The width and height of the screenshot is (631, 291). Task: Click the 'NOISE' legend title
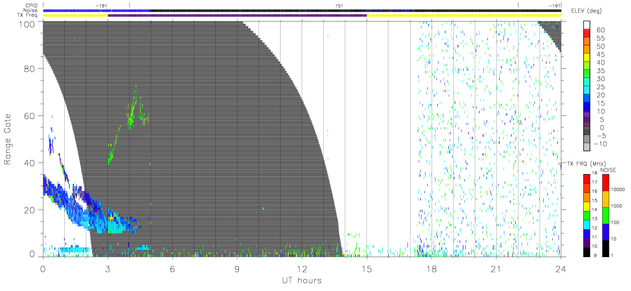pos(608,169)
